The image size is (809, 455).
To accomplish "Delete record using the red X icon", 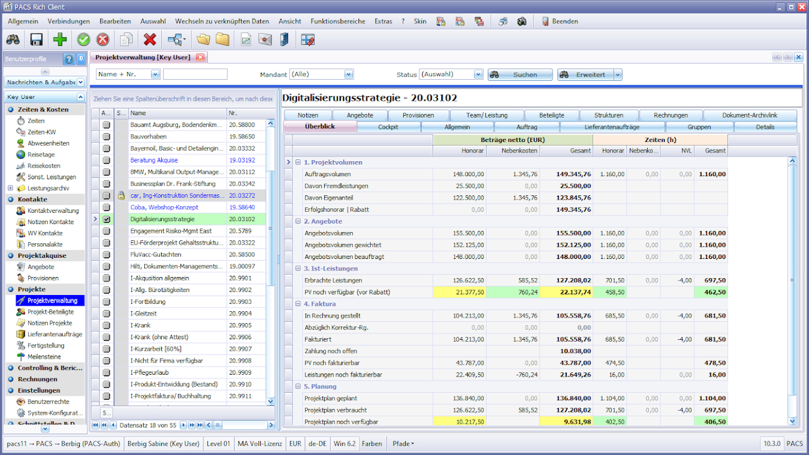I will pyautogui.click(x=150, y=40).
